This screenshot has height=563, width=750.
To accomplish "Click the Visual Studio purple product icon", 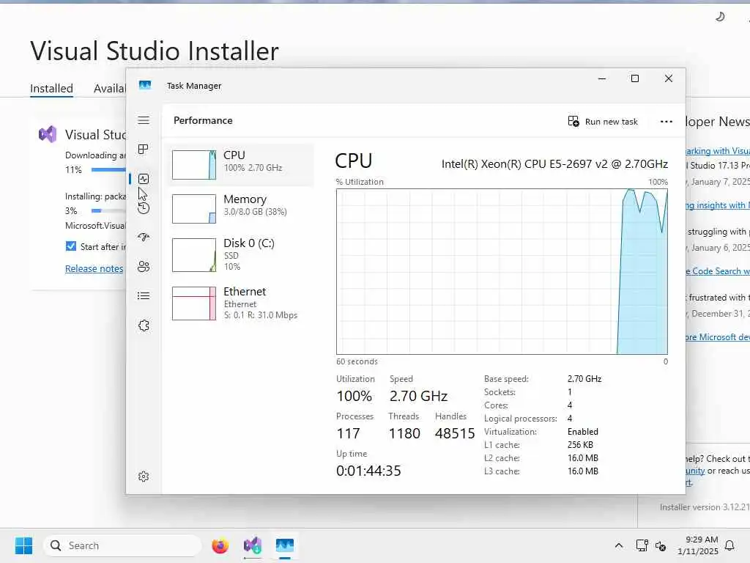I will tap(48, 135).
